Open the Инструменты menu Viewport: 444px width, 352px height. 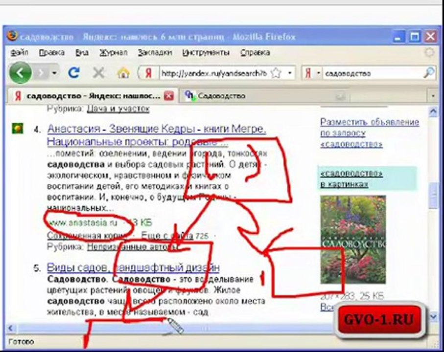pos(206,53)
